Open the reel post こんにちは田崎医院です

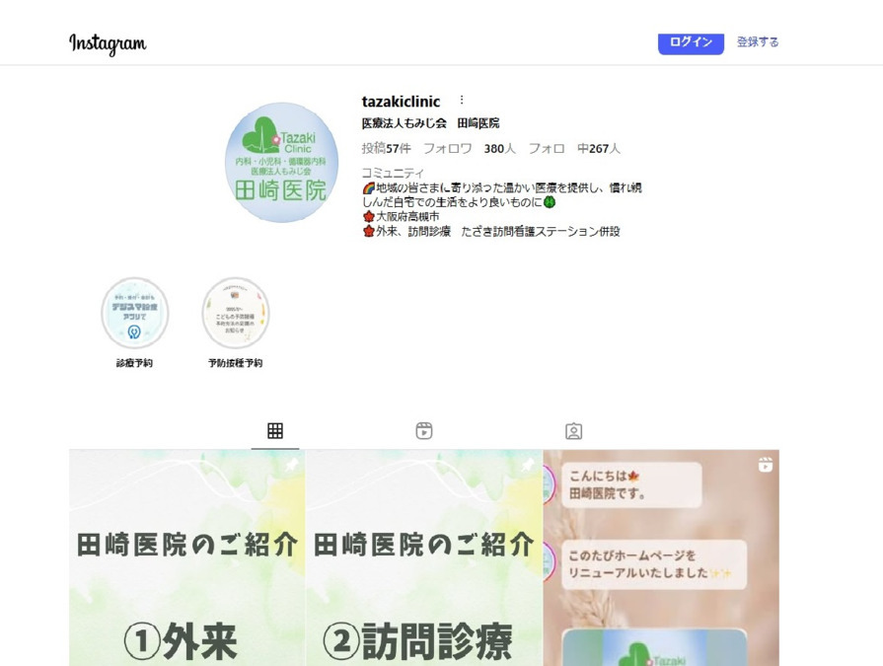(661, 557)
